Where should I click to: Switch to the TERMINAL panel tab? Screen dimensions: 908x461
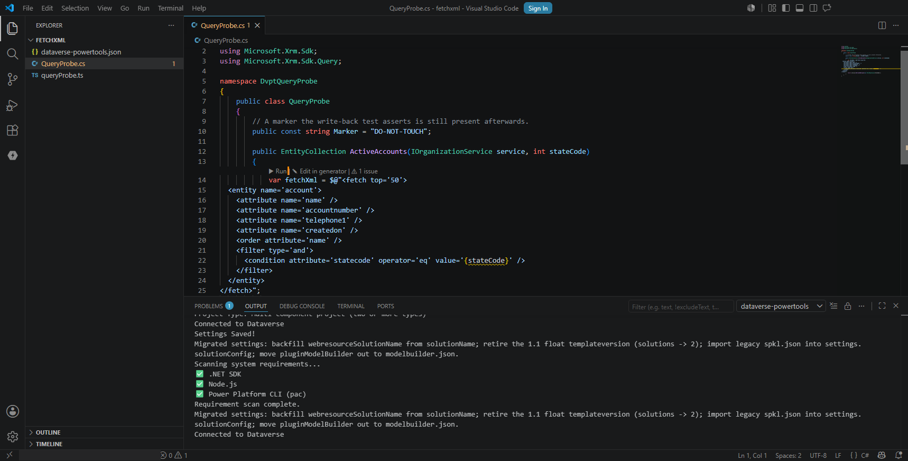[351, 306]
